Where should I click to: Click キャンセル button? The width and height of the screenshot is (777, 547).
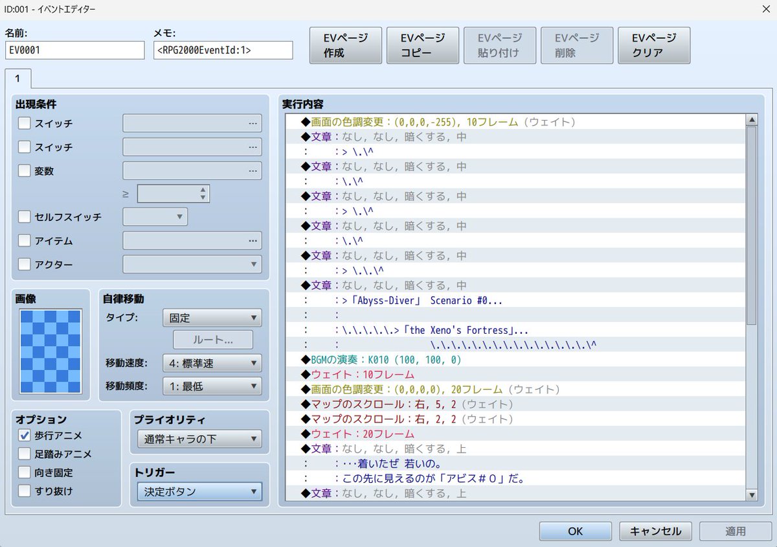[655, 531]
